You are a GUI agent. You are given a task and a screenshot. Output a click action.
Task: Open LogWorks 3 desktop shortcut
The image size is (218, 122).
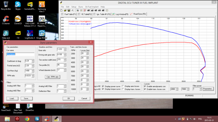pyautogui.click(x=30, y=35)
